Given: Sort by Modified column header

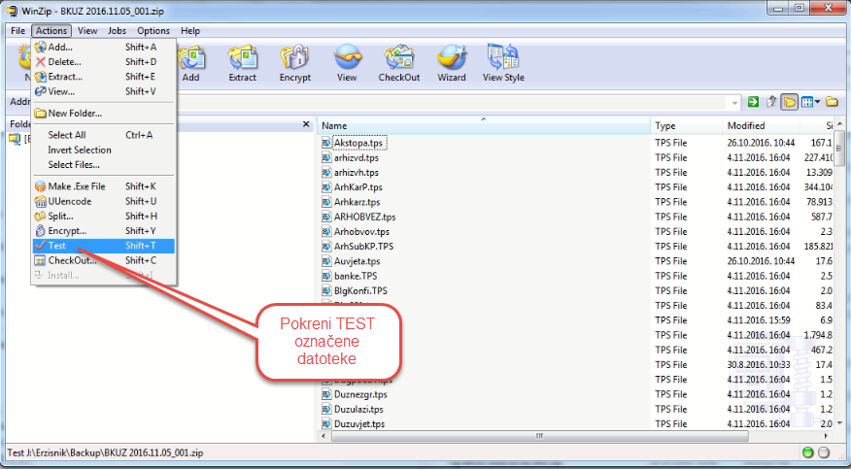Looking at the screenshot, I should tap(761, 126).
